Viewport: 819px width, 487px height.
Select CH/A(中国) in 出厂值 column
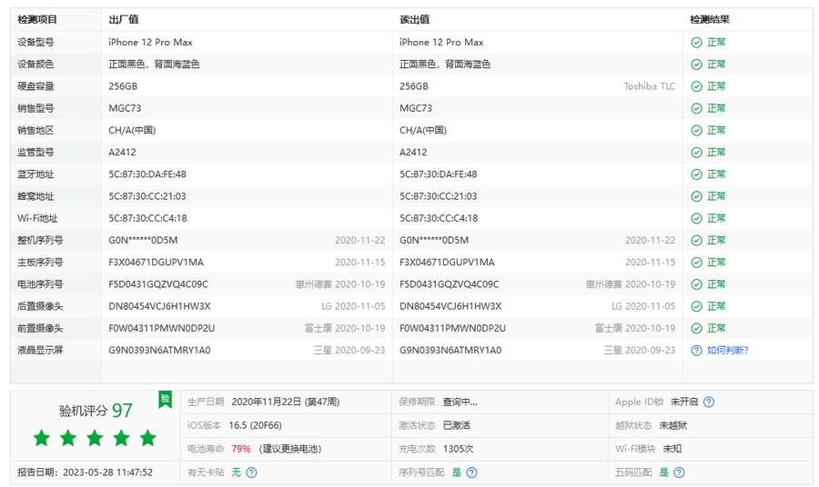tap(132, 130)
